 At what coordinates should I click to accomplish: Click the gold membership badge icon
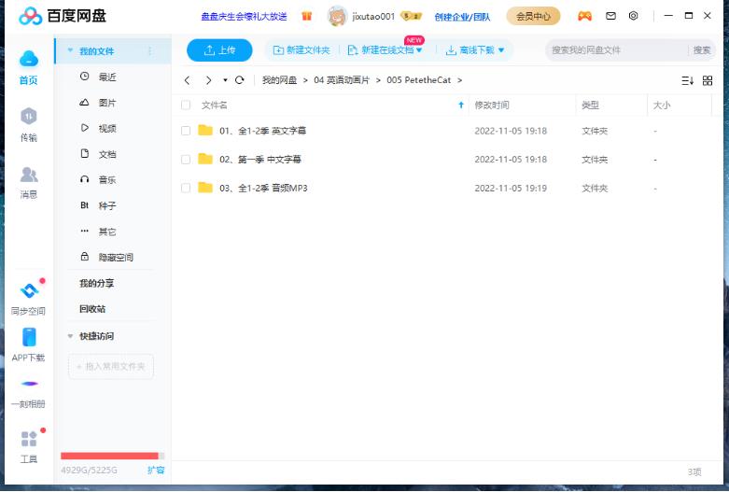[411, 16]
